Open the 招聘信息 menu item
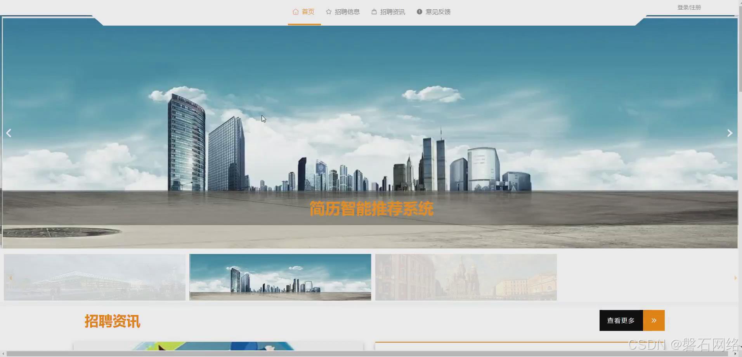 pos(348,12)
